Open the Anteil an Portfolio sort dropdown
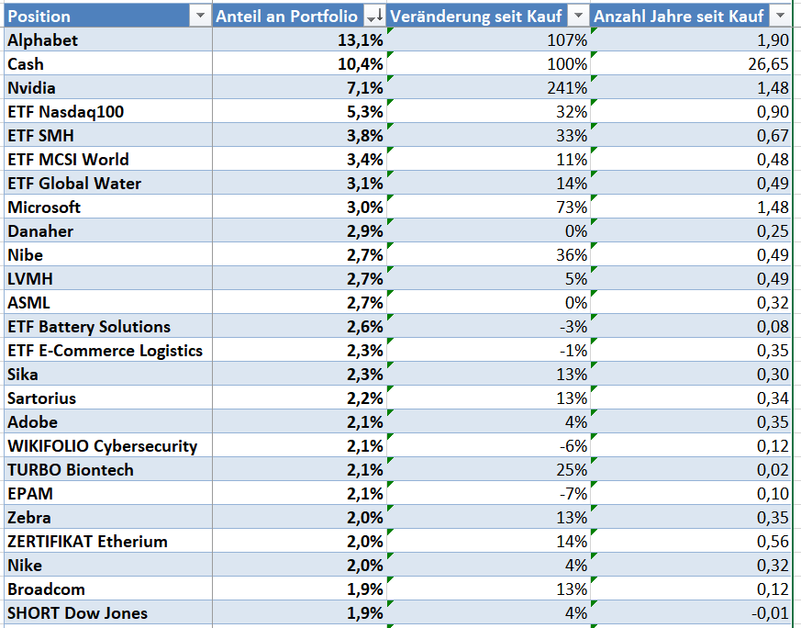 [x=374, y=17]
